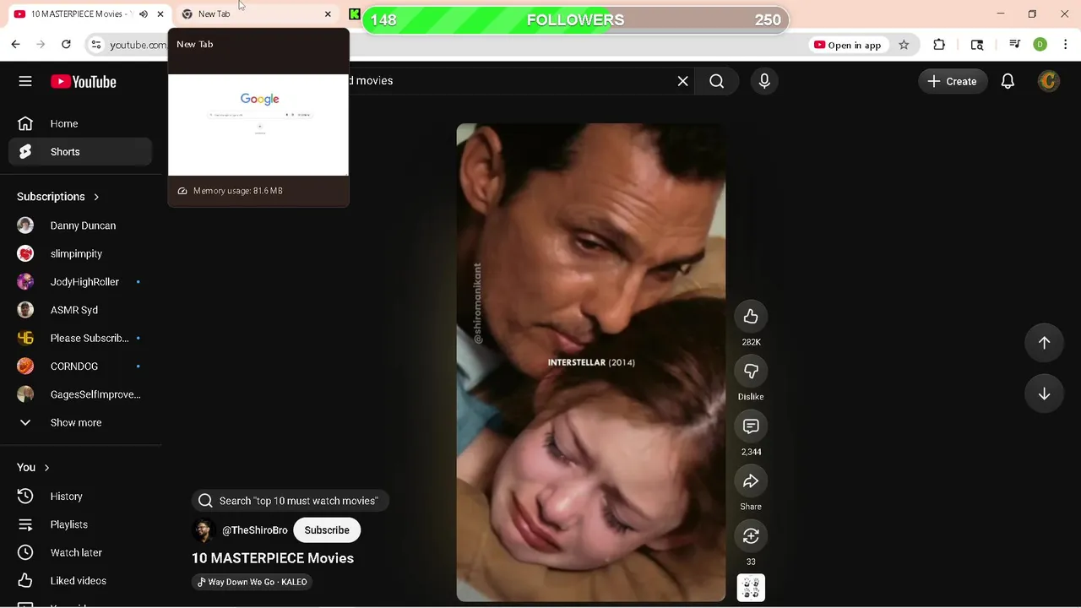Click 'top 10 must watch movies' search suggestion

[290, 501]
